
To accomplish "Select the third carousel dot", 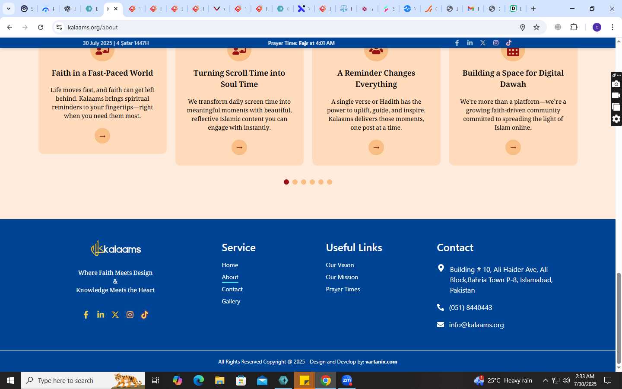I will (x=304, y=182).
